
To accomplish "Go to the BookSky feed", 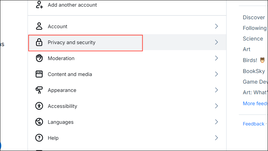I will coord(254,71).
